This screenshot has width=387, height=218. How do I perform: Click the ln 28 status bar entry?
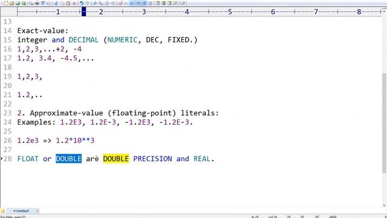(x=255, y=217)
